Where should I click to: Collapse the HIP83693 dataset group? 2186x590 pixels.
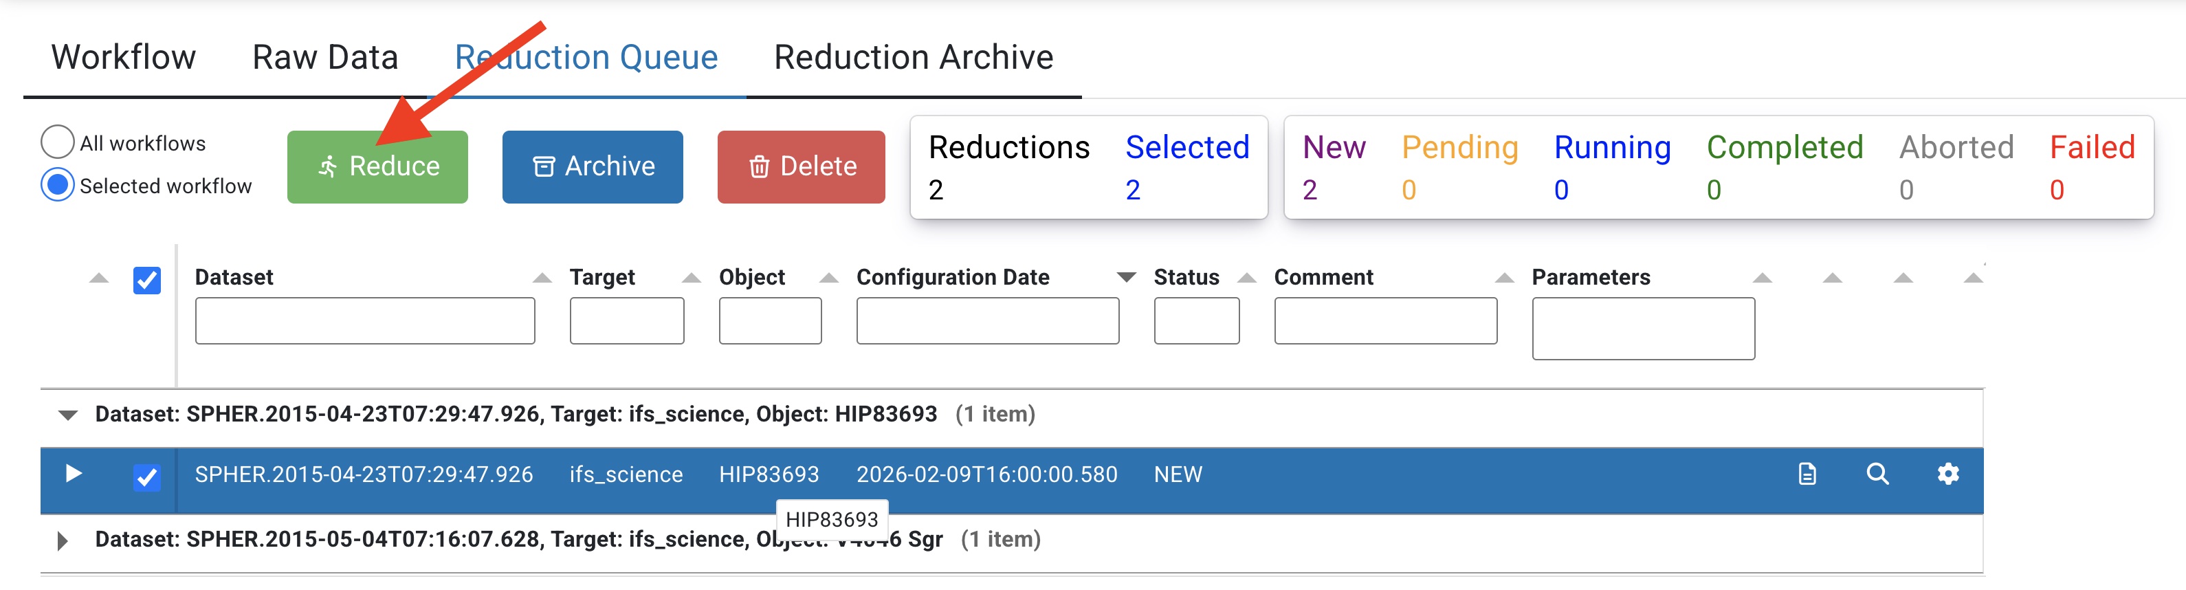click(x=68, y=415)
